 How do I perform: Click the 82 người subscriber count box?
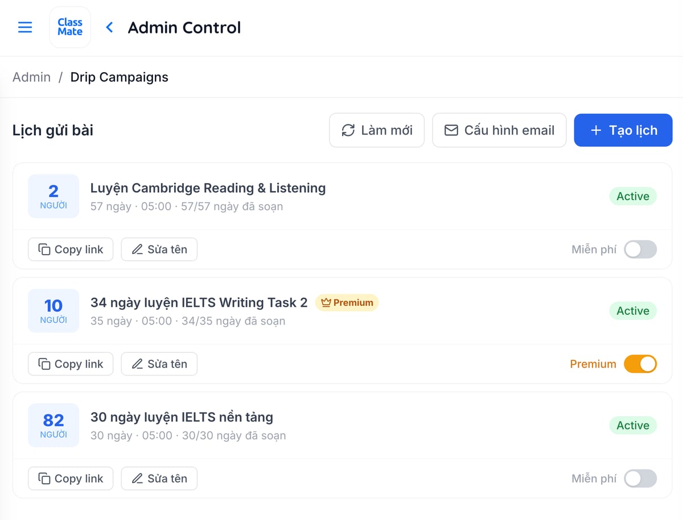[54, 425]
